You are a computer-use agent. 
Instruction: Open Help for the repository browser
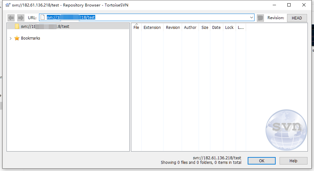(x=294, y=161)
